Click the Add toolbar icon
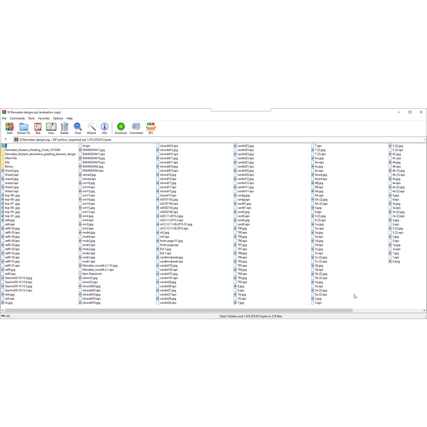This screenshot has width=427, height=427. tap(9, 128)
